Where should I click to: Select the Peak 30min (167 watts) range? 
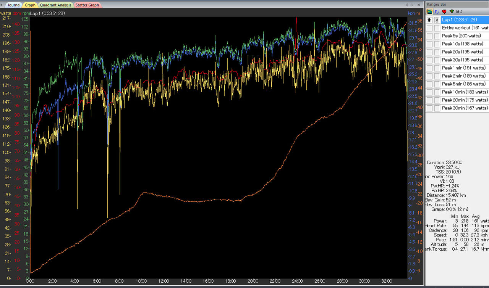(x=465, y=108)
